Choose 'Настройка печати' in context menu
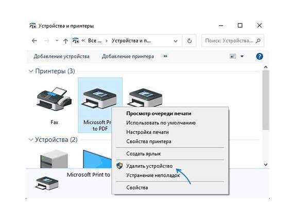The height and width of the screenshot is (218, 296). 147,132
